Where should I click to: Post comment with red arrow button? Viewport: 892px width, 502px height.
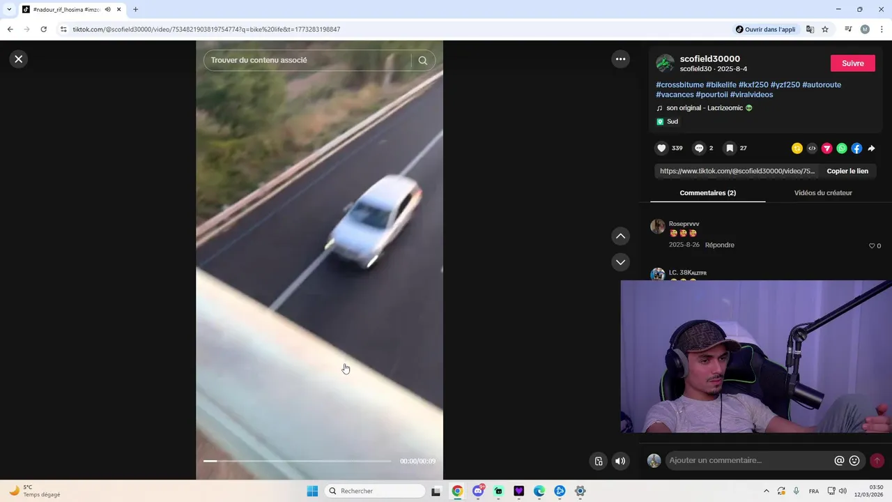coord(877,461)
